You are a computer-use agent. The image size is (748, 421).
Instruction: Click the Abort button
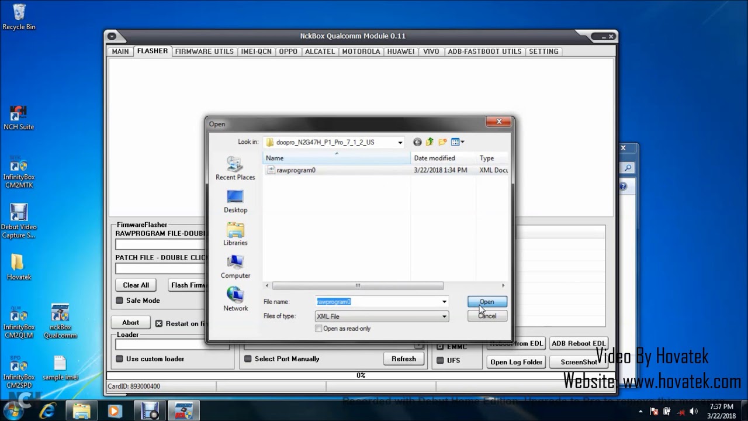131,323
